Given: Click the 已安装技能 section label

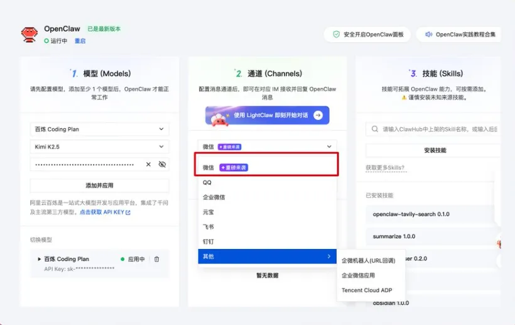Looking at the screenshot, I should point(379,196).
